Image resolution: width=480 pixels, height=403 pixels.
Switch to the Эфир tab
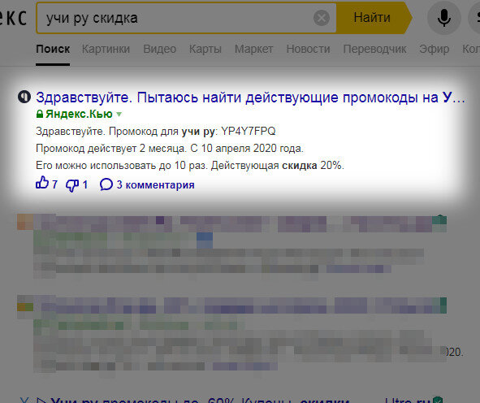434,49
